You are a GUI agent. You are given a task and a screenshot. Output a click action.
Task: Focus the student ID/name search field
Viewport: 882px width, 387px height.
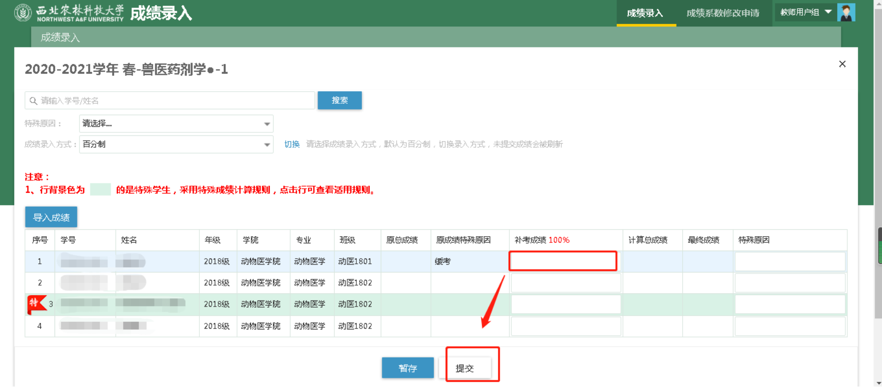tap(173, 101)
